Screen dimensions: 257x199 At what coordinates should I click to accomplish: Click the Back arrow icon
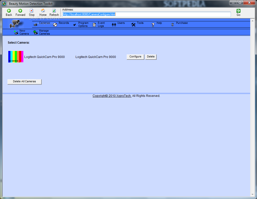(9, 11)
